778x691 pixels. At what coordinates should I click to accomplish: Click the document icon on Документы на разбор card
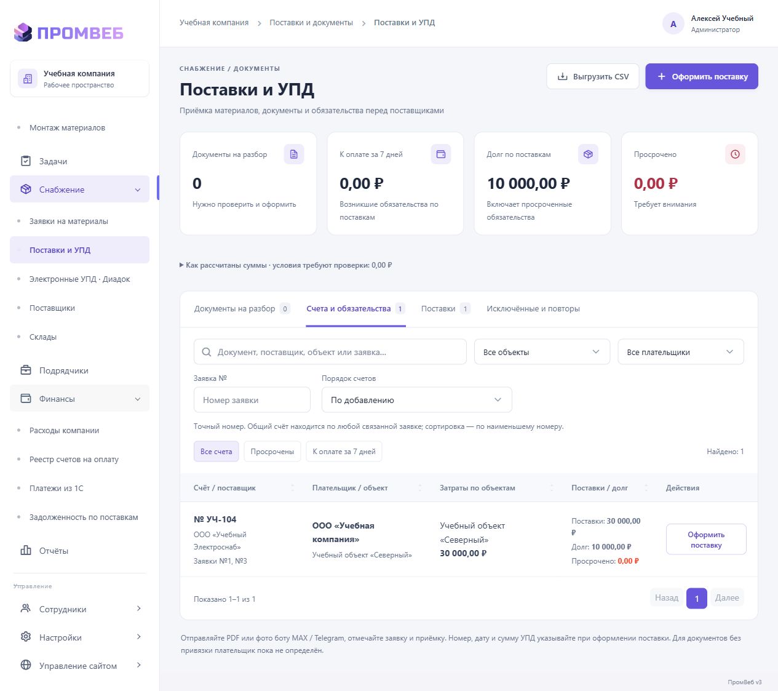pos(294,154)
